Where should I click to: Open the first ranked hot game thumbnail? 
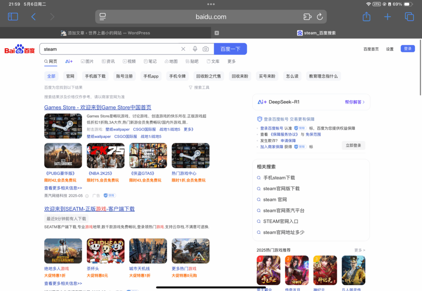(x=268, y=270)
